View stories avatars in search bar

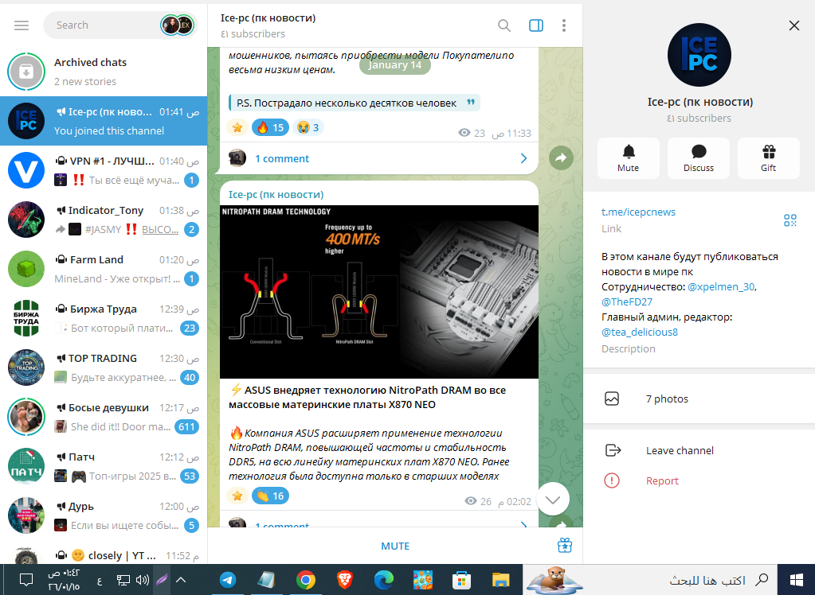177,25
